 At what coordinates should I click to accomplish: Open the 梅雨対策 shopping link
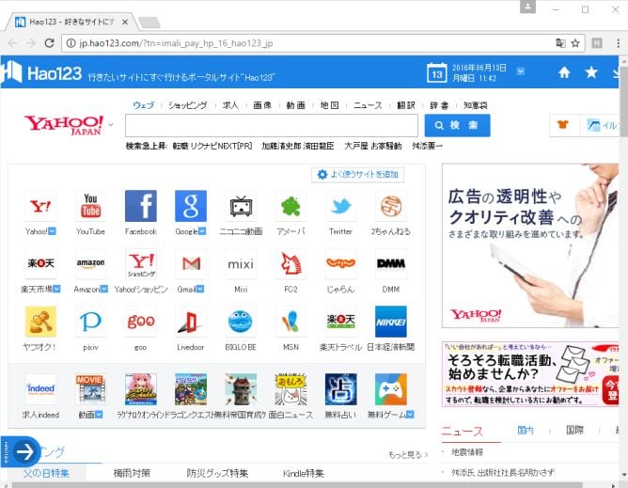click(x=132, y=473)
